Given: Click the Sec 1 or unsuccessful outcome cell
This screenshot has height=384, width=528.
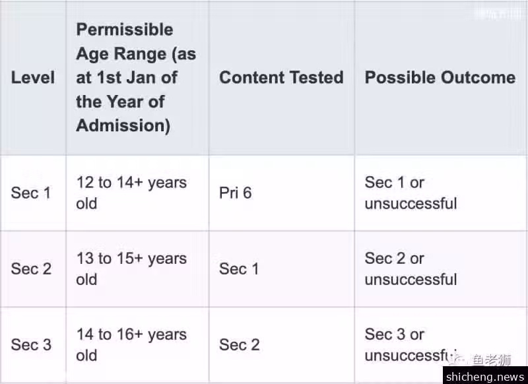Looking at the screenshot, I should pos(440,193).
